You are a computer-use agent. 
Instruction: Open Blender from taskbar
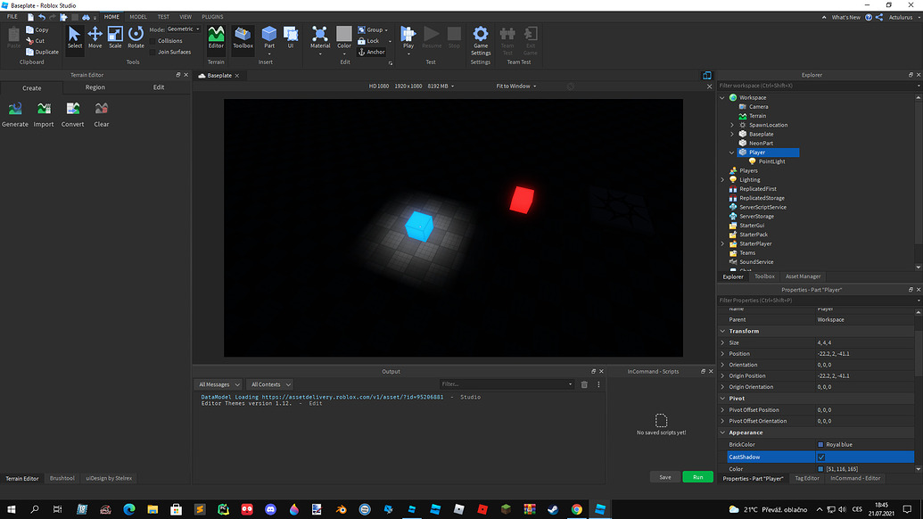[x=341, y=509]
